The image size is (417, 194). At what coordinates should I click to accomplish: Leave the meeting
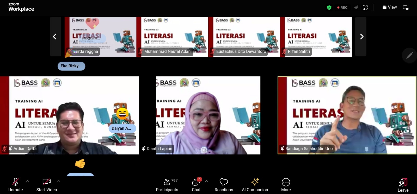(403, 185)
